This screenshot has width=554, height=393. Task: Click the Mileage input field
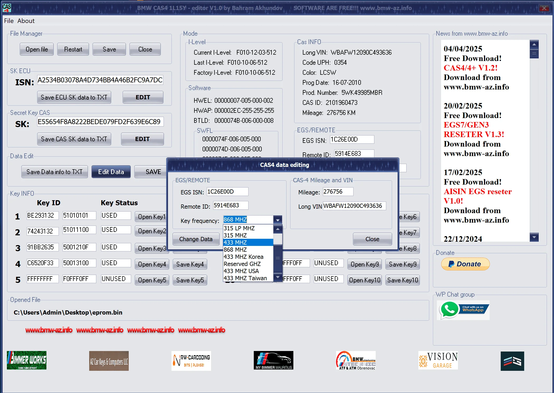338,192
